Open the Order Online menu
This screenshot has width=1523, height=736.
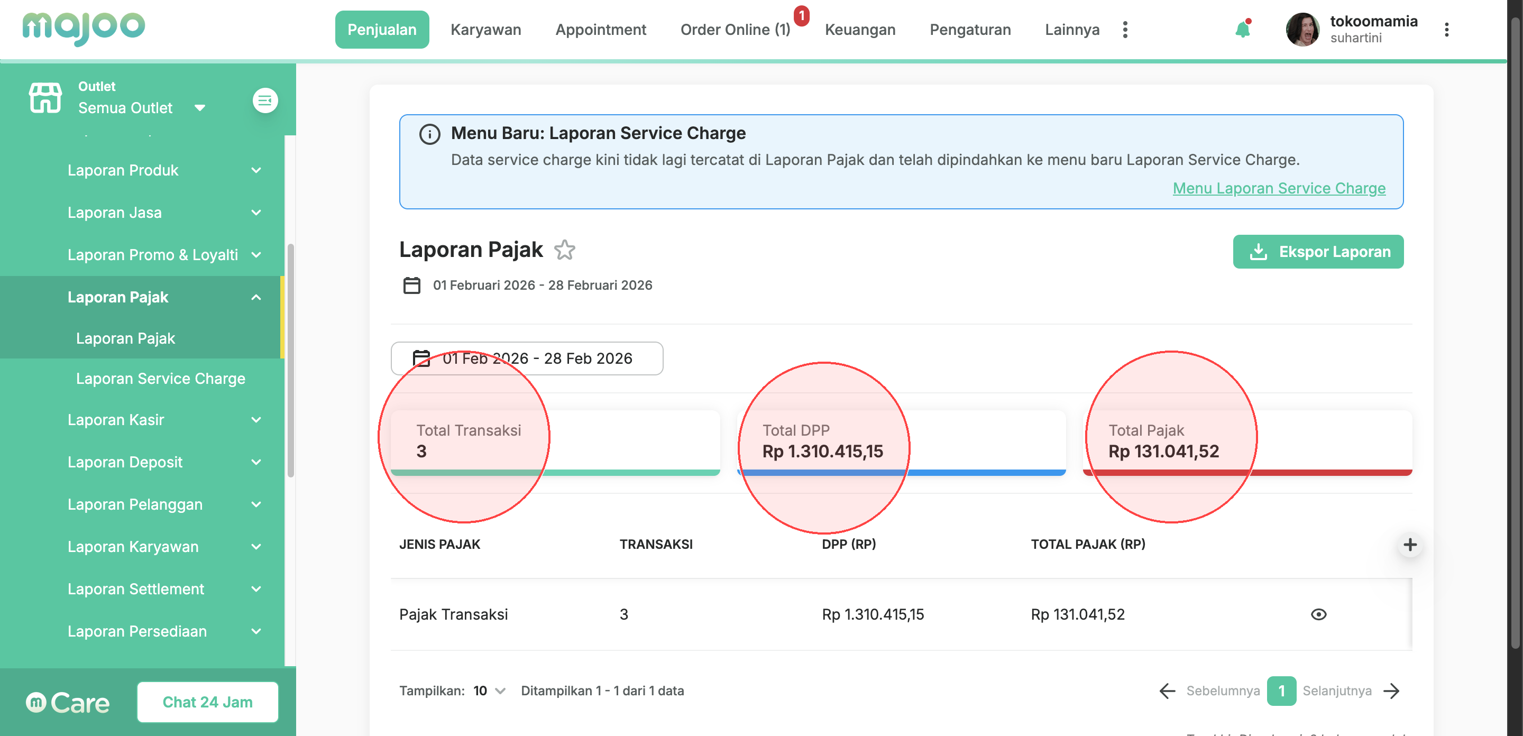click(x=735, y=30)
